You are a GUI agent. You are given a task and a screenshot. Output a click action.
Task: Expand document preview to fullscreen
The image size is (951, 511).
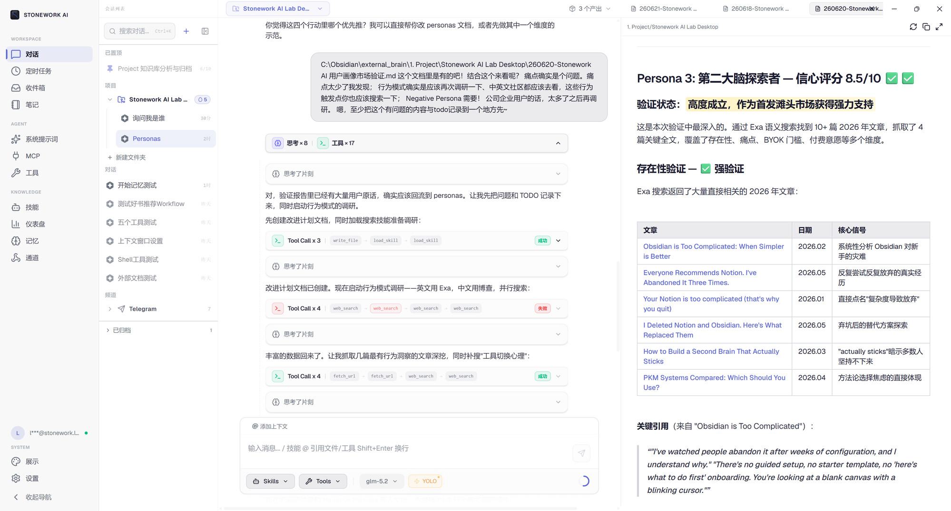click(939, 27)
